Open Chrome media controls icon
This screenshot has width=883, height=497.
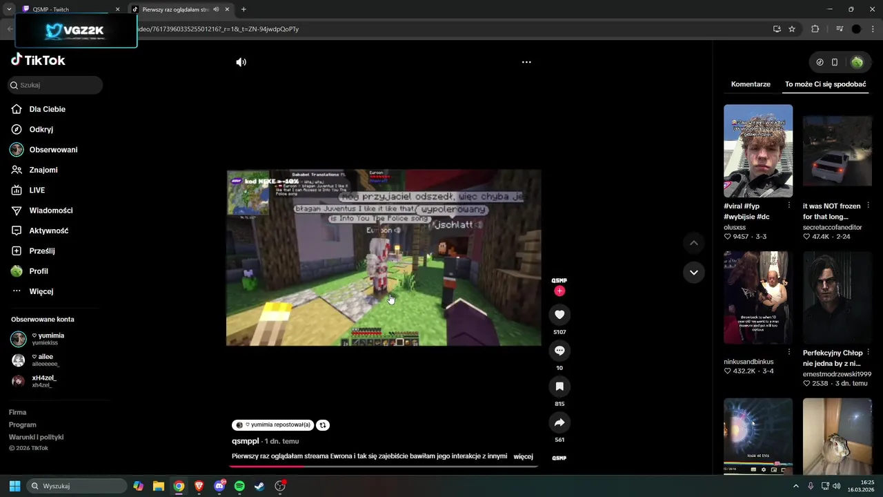coord(840,29)
